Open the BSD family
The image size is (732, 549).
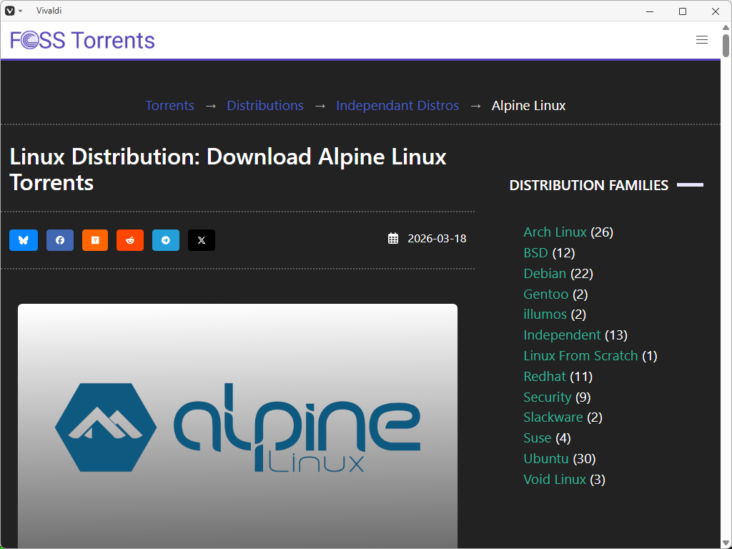535,252
